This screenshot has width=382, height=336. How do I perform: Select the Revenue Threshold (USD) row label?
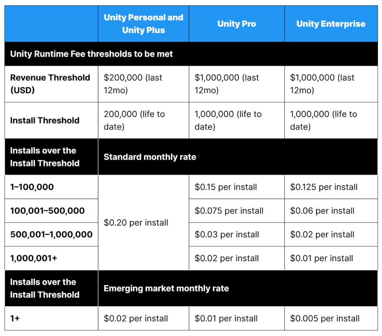tap(50, 84)
